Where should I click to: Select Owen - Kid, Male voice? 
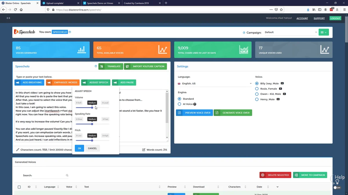tap(257, 94)
